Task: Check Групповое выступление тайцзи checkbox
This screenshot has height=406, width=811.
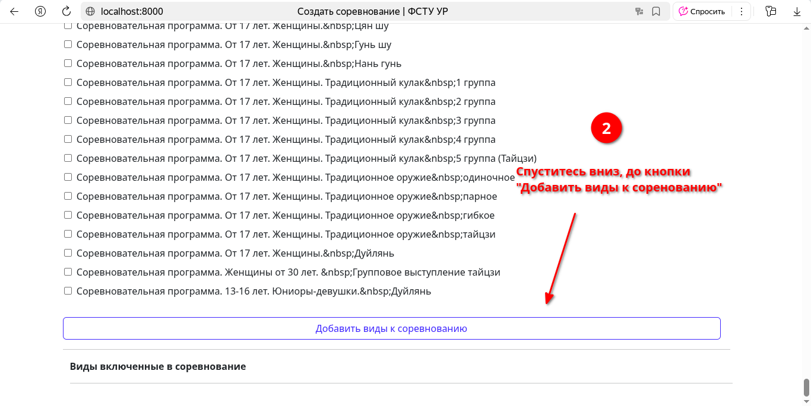Action: pyautogui.click(x=68, y=272)
